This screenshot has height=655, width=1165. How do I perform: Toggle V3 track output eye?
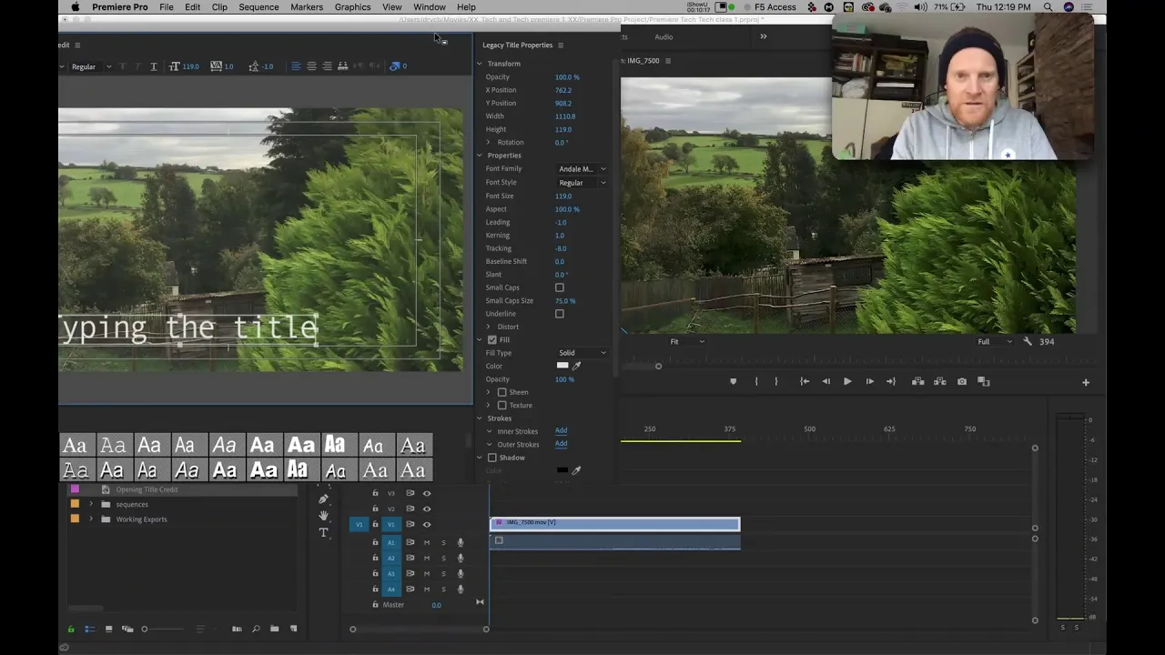point(427,493)
